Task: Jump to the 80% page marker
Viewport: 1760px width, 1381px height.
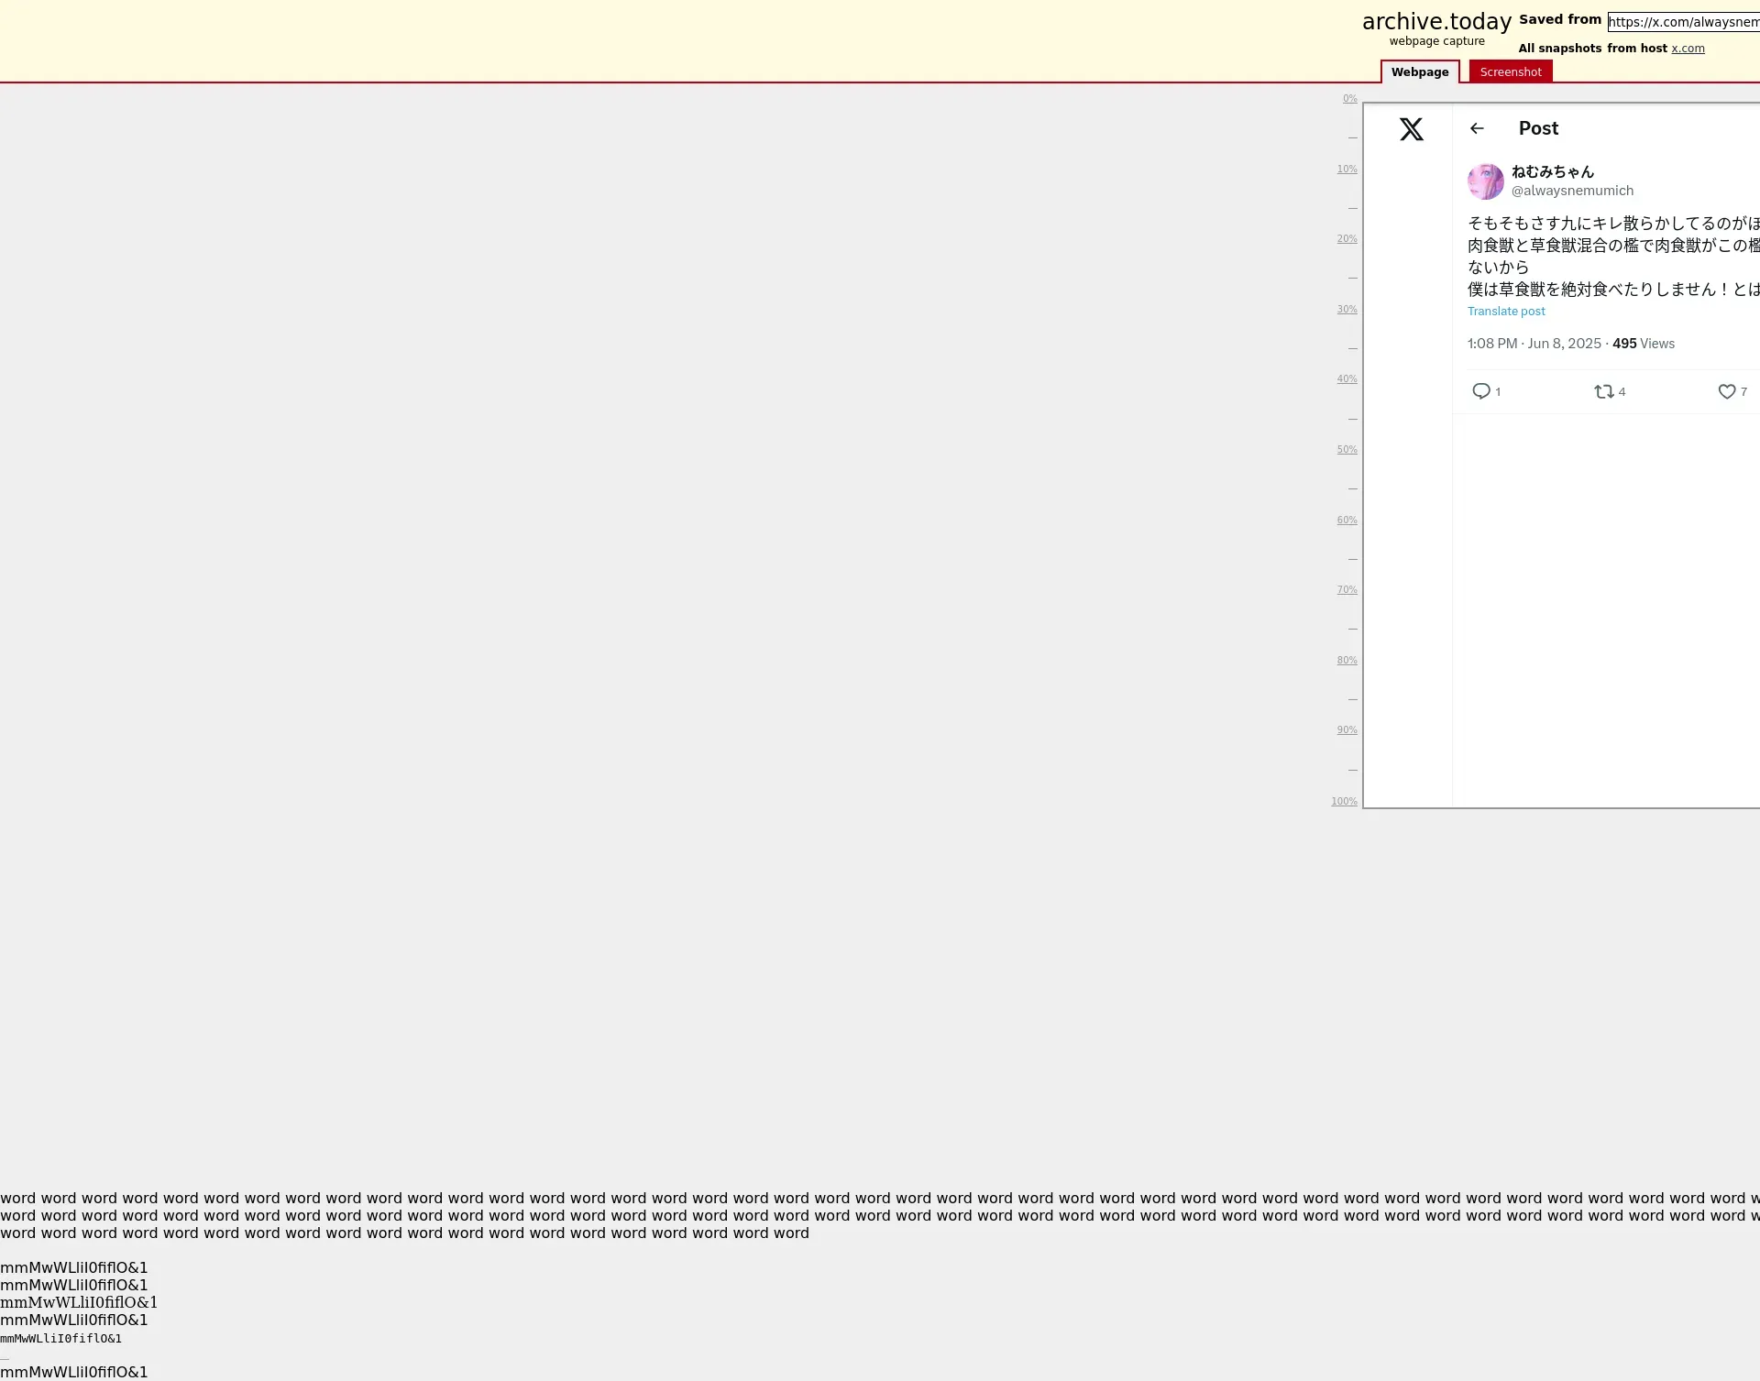Action: click(x=1347, y=661)
